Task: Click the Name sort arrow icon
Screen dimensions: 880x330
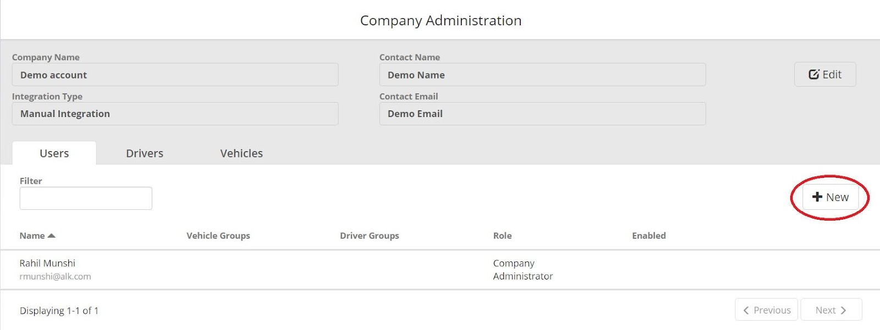Action: point(52,236)
